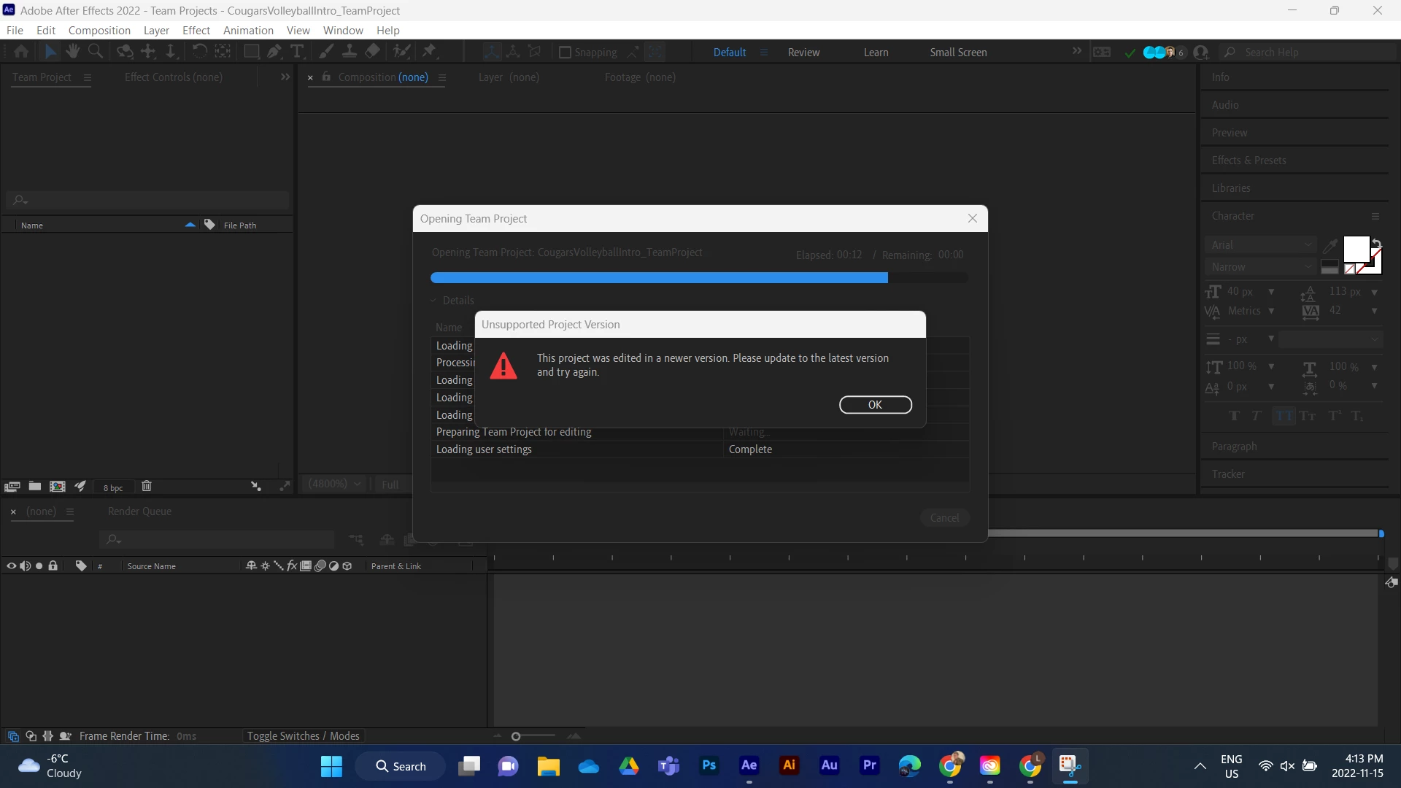Collapse the Details disclosure in progress dialog
Viewport: 1401px width, 788px height.
coord(434,301)
